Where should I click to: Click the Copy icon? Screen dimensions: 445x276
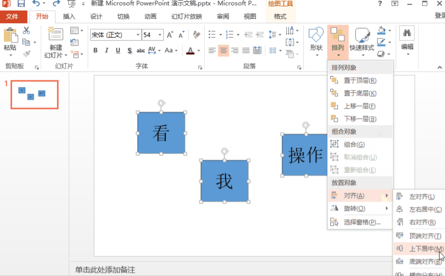click(26, 42)
